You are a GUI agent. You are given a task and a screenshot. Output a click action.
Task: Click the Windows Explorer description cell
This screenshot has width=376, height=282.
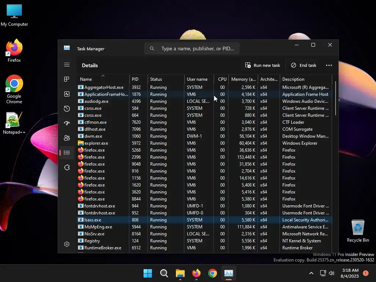pos(300,143)
